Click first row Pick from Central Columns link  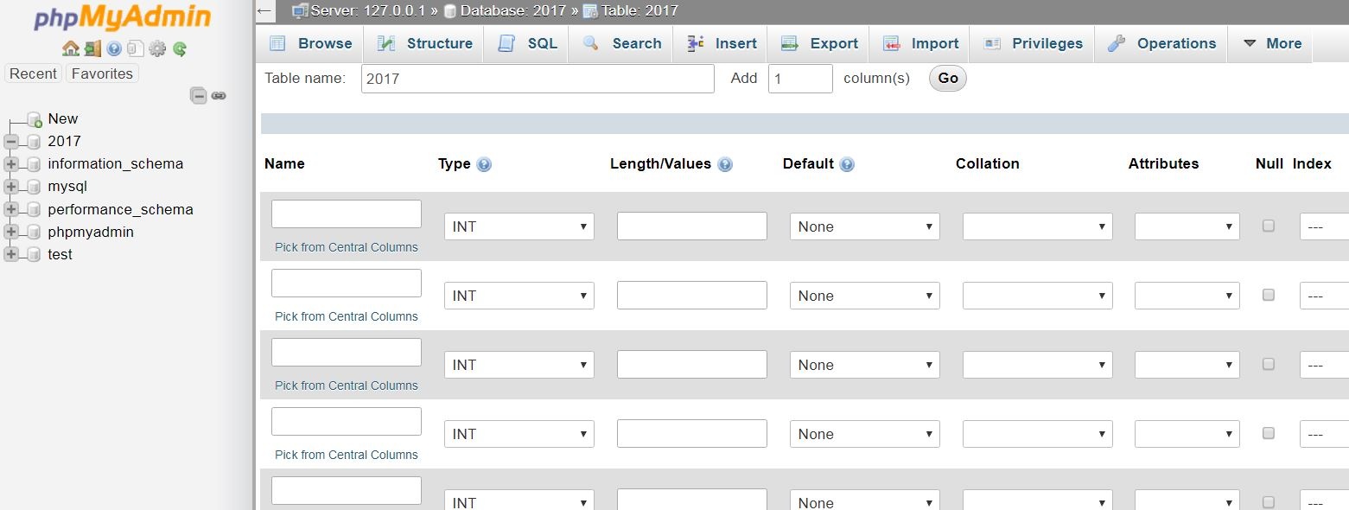click(346, 247)
